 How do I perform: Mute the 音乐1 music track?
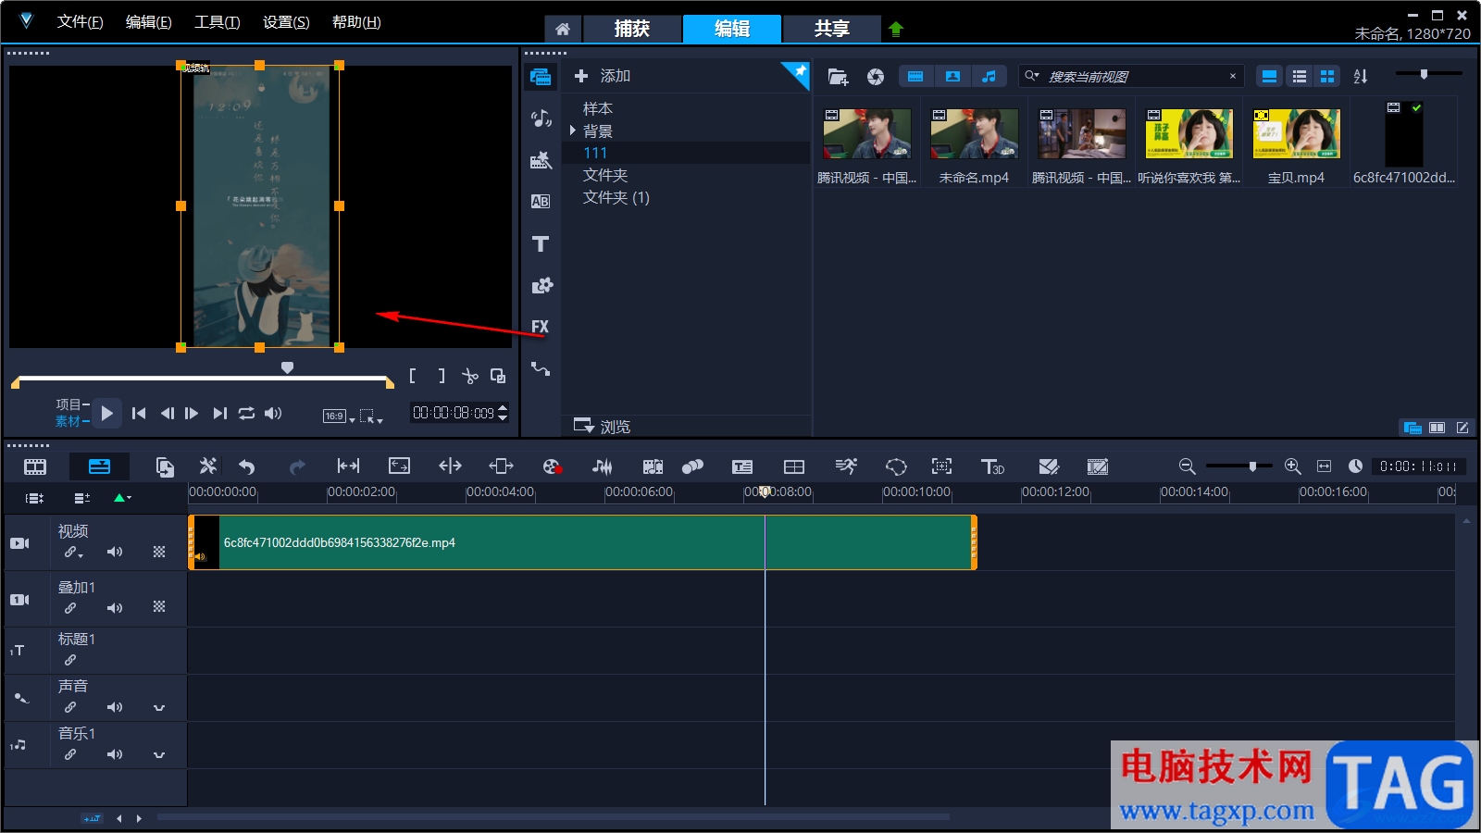coord(114,754)
